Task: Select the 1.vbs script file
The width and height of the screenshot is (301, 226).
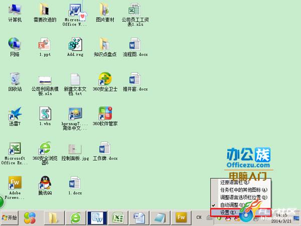Action: pos(45,117)
